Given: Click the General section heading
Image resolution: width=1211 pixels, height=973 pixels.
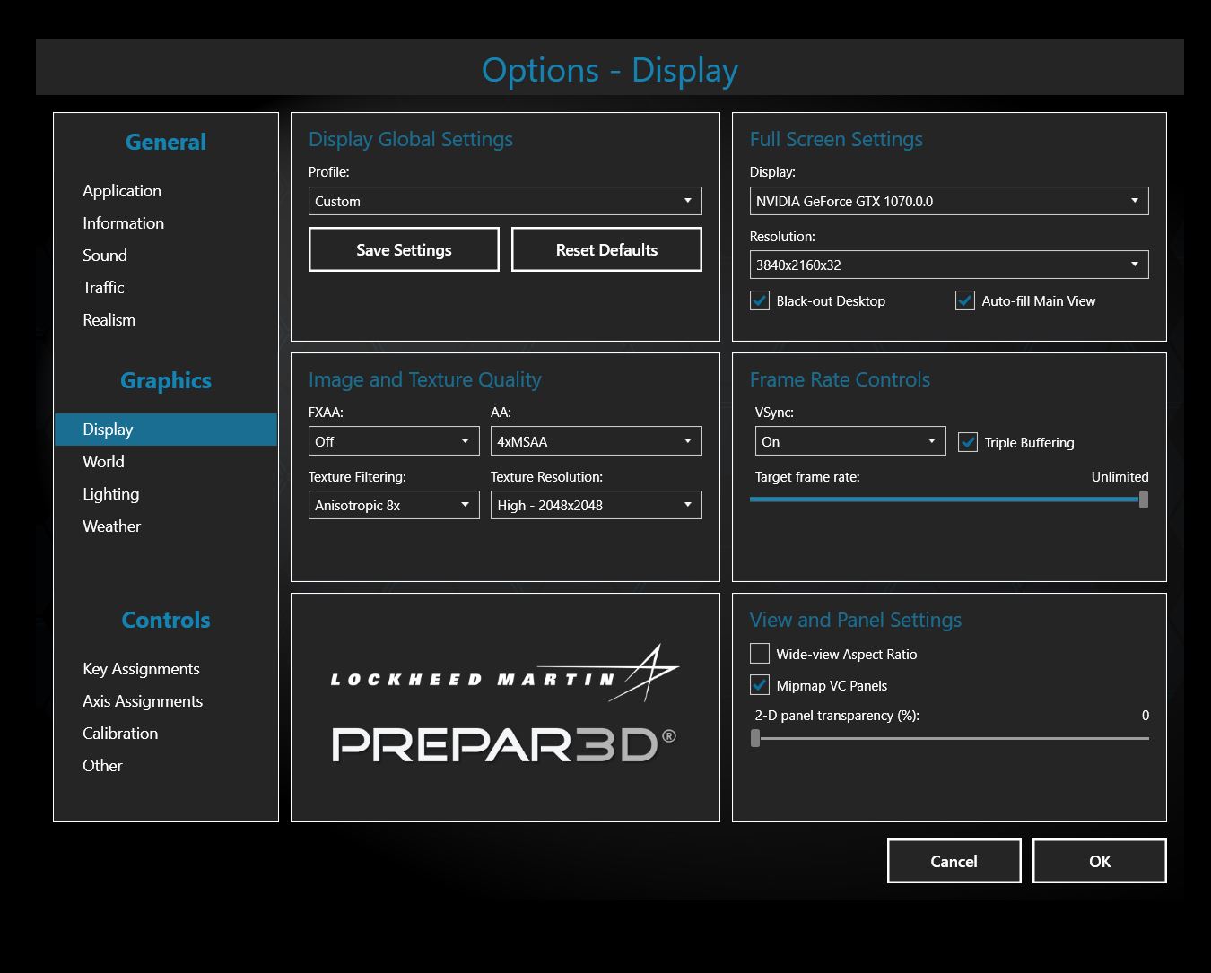Looking at the screenshot, I should (166, 142).
